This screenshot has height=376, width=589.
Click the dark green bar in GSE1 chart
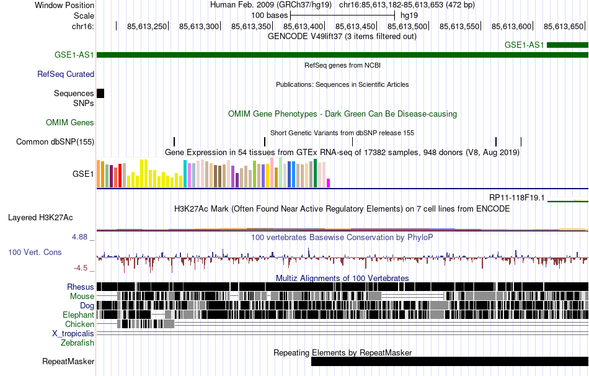315,173
